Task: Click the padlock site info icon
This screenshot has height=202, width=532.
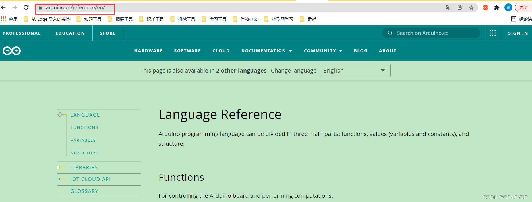Action: tap(40, 8)
